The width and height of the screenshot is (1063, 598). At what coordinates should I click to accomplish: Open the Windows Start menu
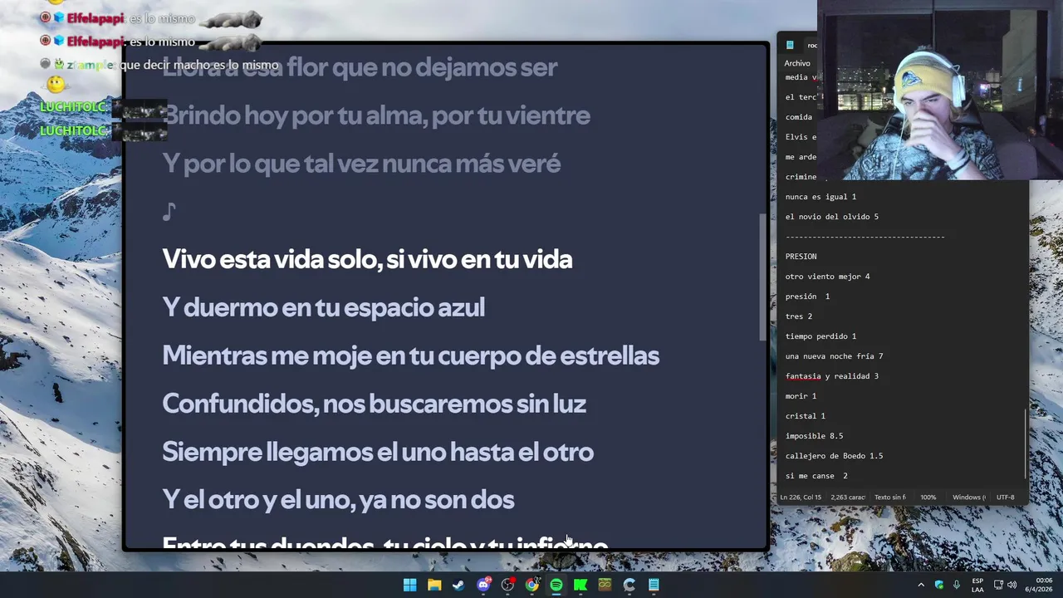[x=409, y=585]
